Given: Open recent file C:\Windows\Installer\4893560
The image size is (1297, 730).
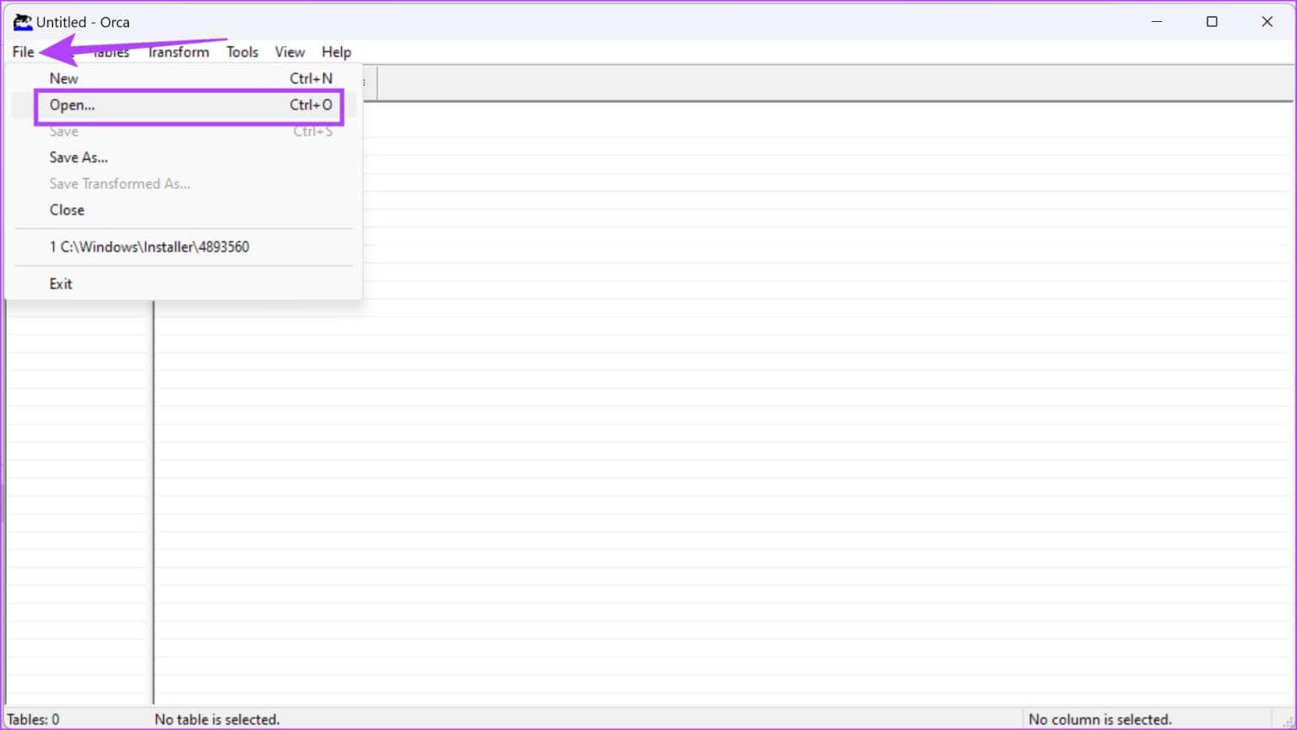Looking at the screenshot, I should coord(183,246).
